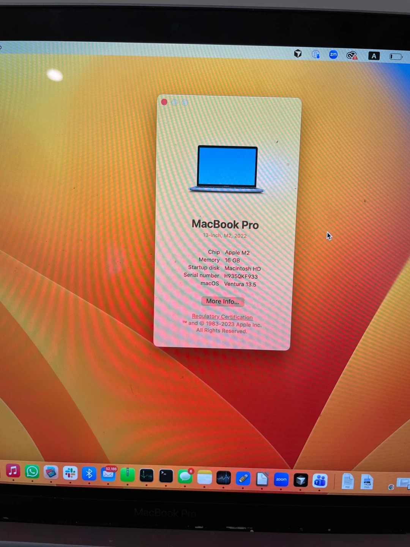Launch the Stocks app from Dock
Viewport: 410px width, 547px height.
coord(224,478)
